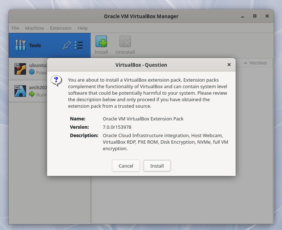The height and width of the screenshot is (230, 282).
Task: Click the Install extension pack toolbar icon
Action: point(101,42)
